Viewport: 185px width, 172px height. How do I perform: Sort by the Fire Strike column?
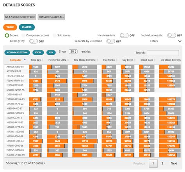click(x=109, y=60)
